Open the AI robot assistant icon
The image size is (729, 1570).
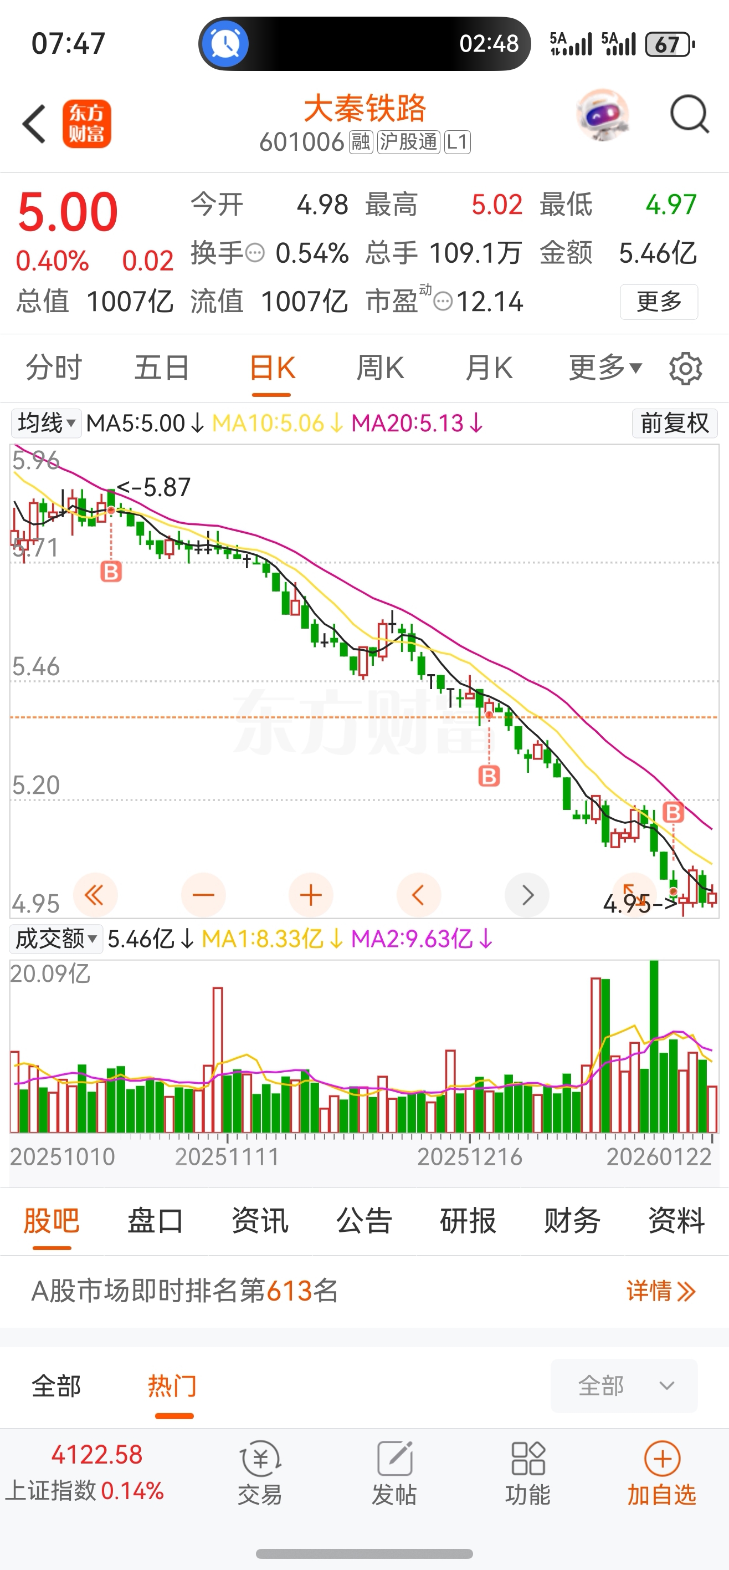click(x=602, y=116)
